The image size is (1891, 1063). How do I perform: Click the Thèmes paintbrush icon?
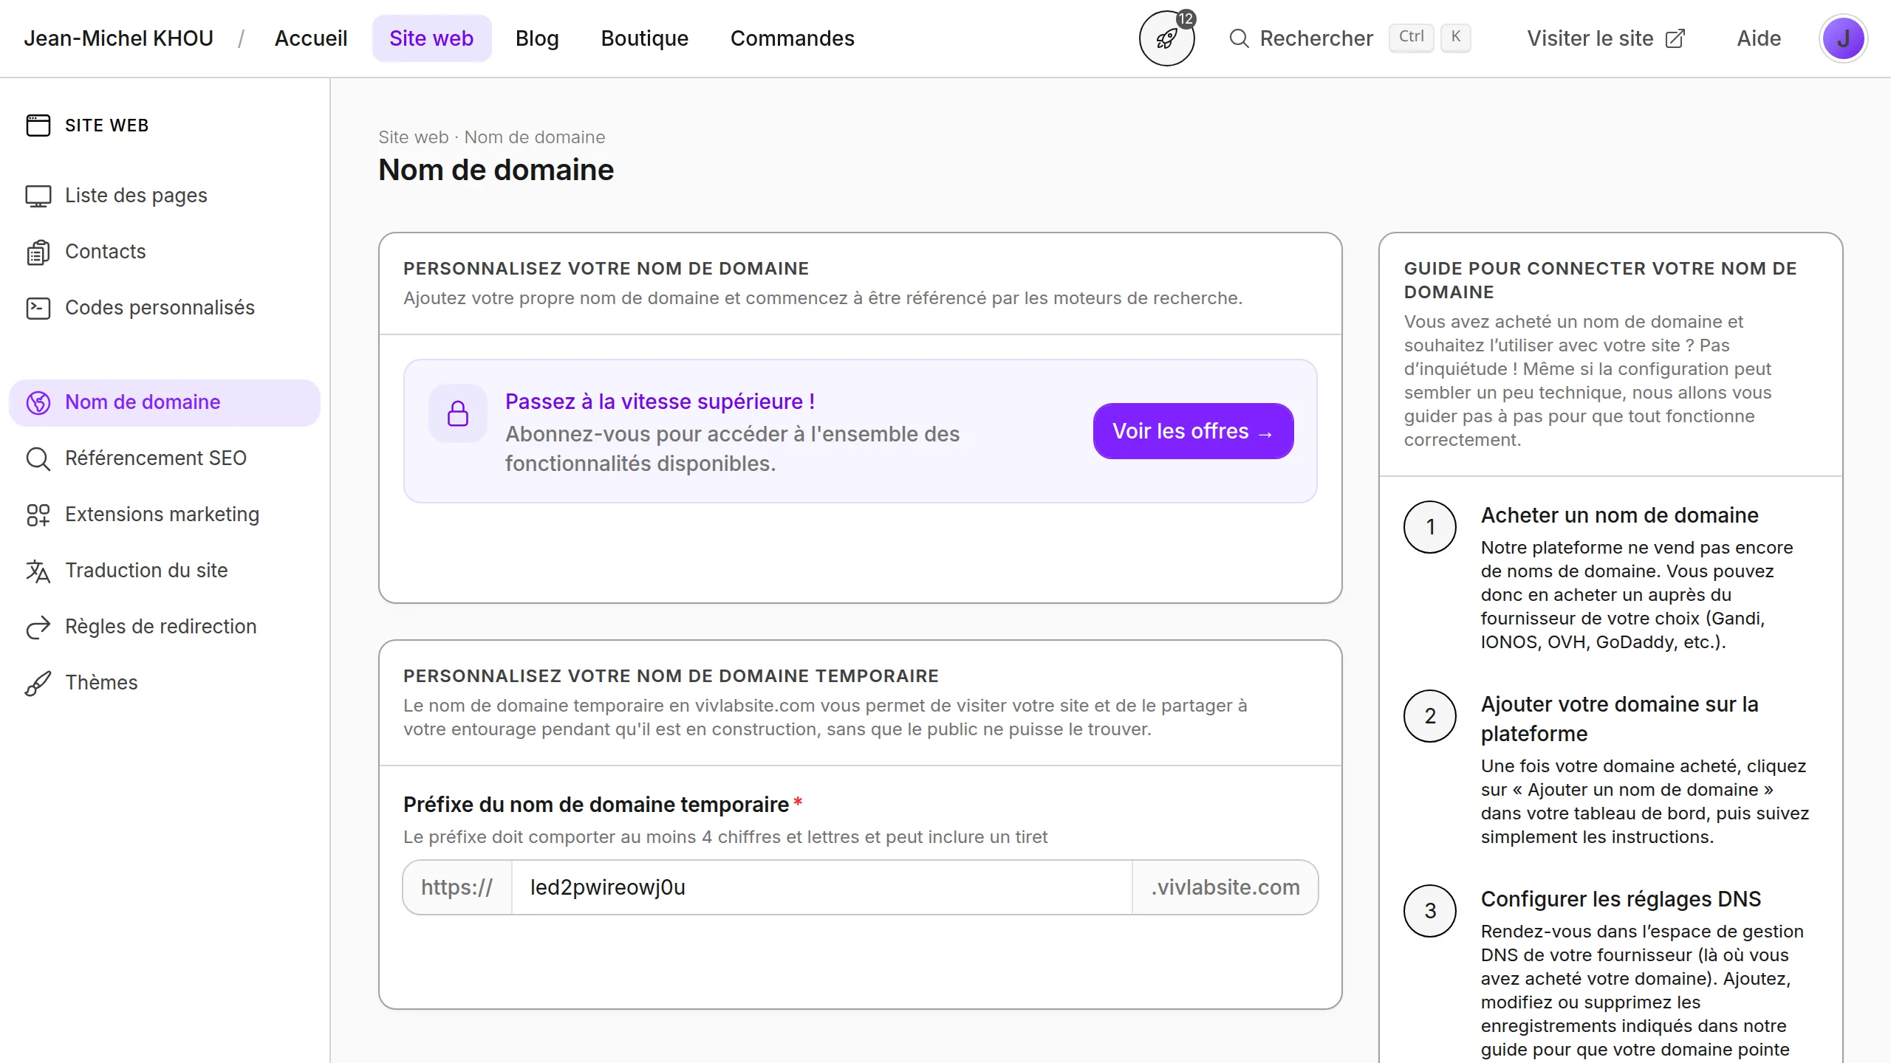pyautogui.click(x=38, y=683)
